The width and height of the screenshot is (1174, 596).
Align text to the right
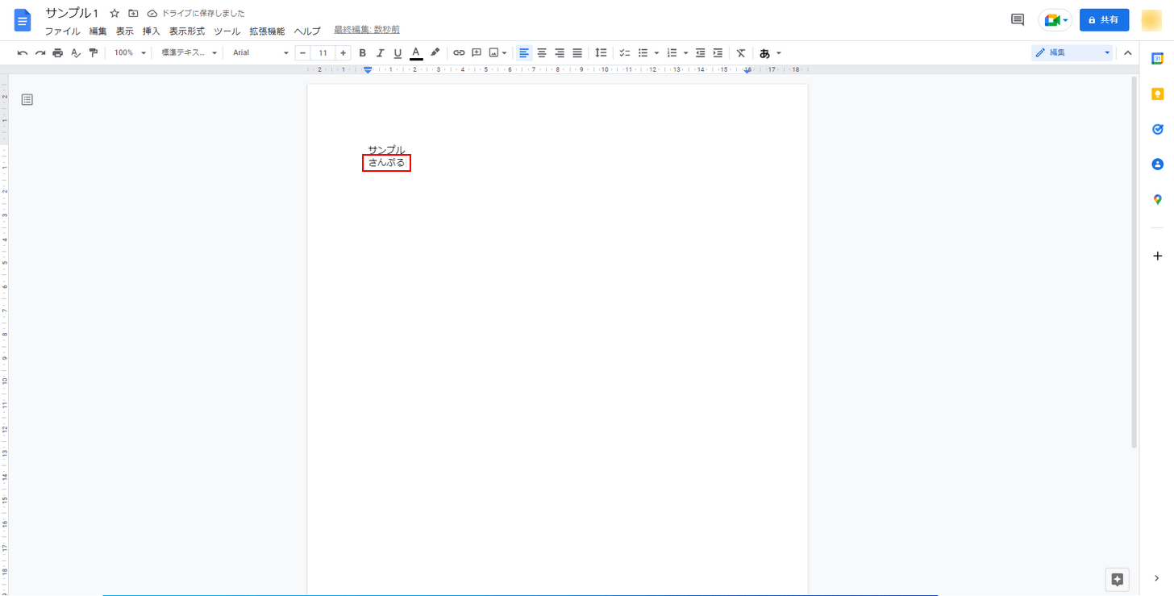(x=560, y=53)
